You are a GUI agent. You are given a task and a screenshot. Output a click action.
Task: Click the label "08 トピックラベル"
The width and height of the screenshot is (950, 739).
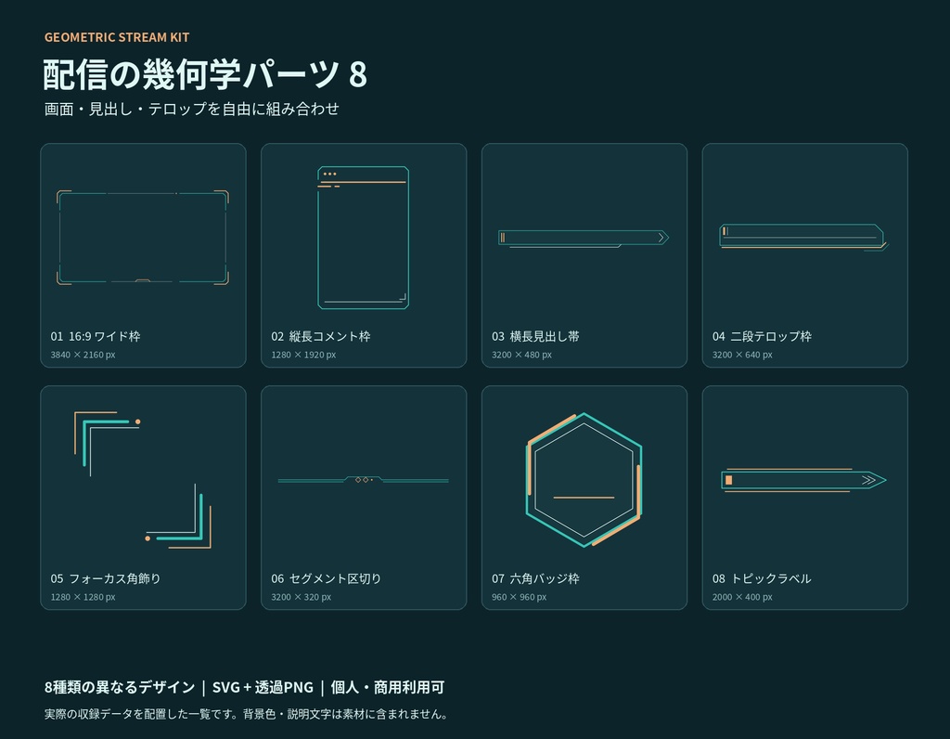click(x=762, y=579)
